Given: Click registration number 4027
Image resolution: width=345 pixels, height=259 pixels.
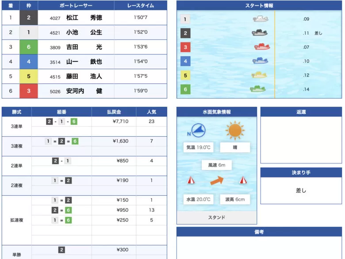Looking at the screenshot, I should coord(55,18).
